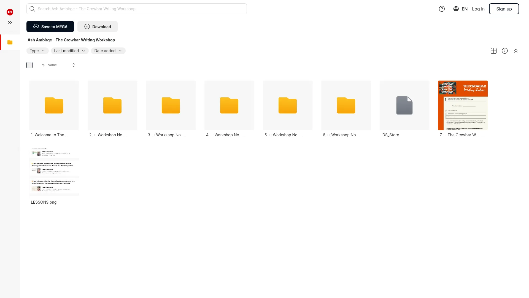The height and width of the screenshot is (298, 529).
Task: Click the Log in link
Action: click(x=478, y=9)
